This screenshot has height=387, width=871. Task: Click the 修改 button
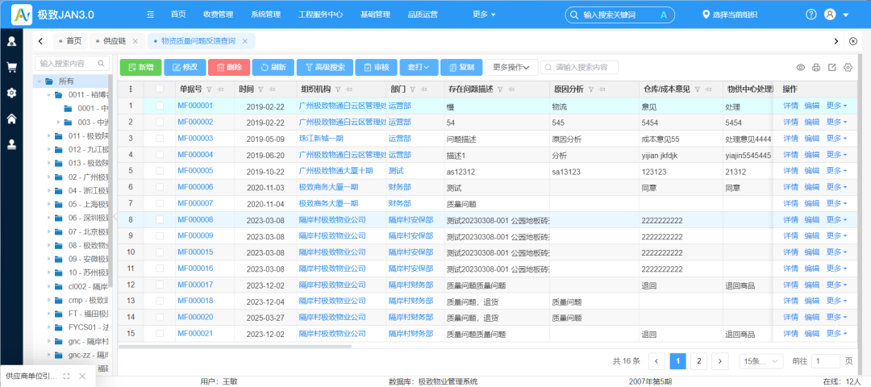[x=185, y=67]
